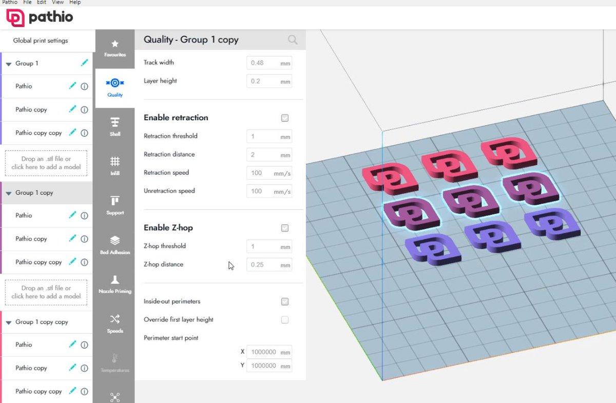Open Global print settings
Screen dimensions: 616x403
pyautogui.click(x=41, y=41)
